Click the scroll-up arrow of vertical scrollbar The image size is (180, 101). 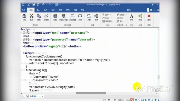pos(159,29)
